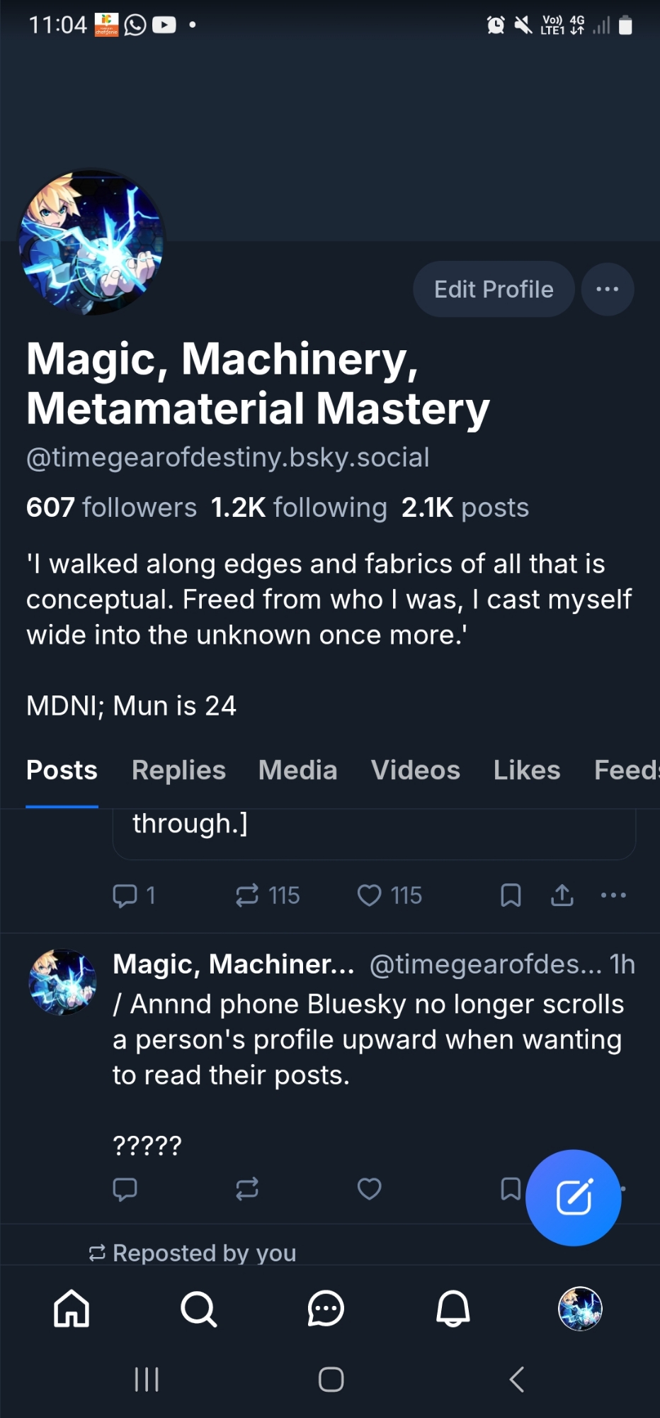Like the post about Bluesky scrolling
Viewport: 660px width, 1418px height.
click(369, 1188)
